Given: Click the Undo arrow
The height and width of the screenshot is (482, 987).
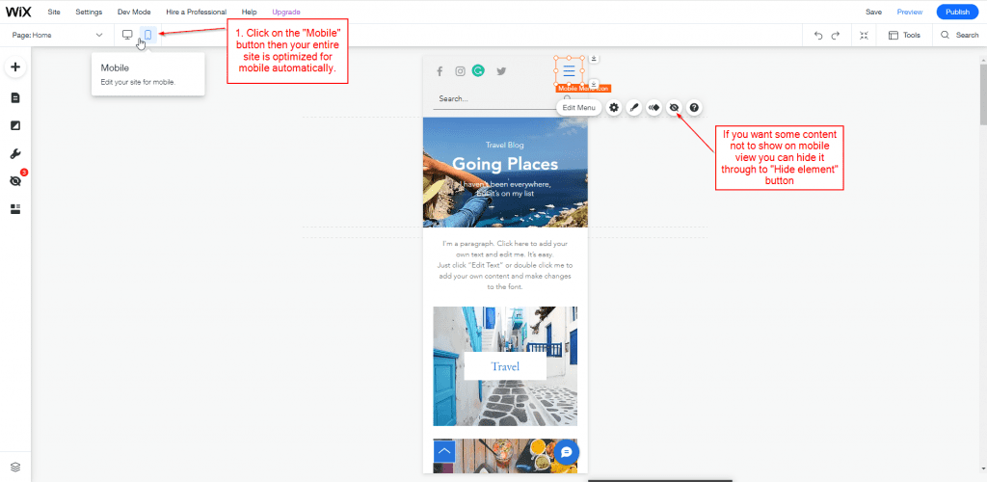Looking at the screenshot, I should click(818, 35).
